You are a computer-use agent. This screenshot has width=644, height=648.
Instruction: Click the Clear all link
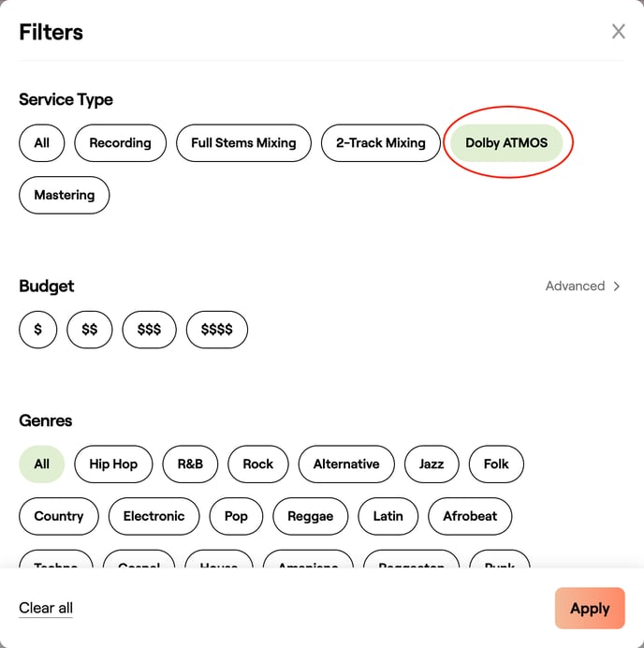coord(46,609)
